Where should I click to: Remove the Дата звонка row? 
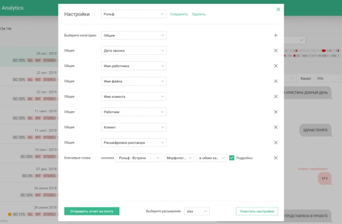276,50
